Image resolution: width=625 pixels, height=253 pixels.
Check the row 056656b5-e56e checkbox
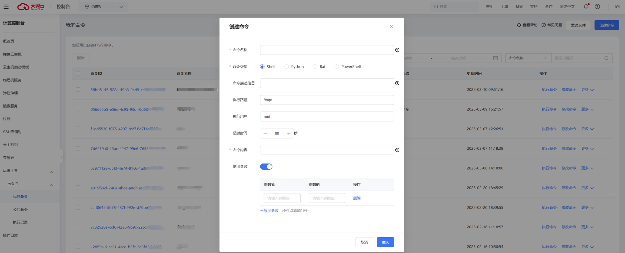click(x=78, y=109)
